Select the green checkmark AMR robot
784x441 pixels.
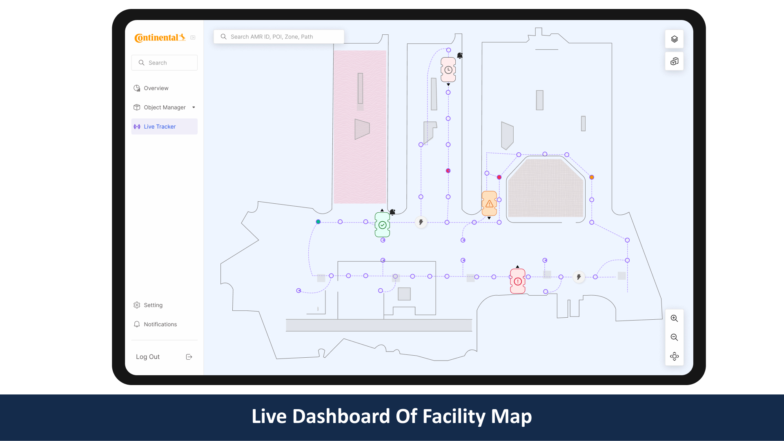click(382, 225)
